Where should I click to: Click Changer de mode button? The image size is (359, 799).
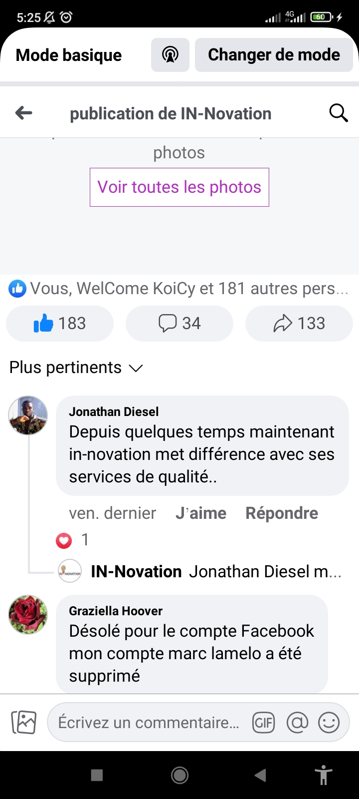click(x=274, y=55)
